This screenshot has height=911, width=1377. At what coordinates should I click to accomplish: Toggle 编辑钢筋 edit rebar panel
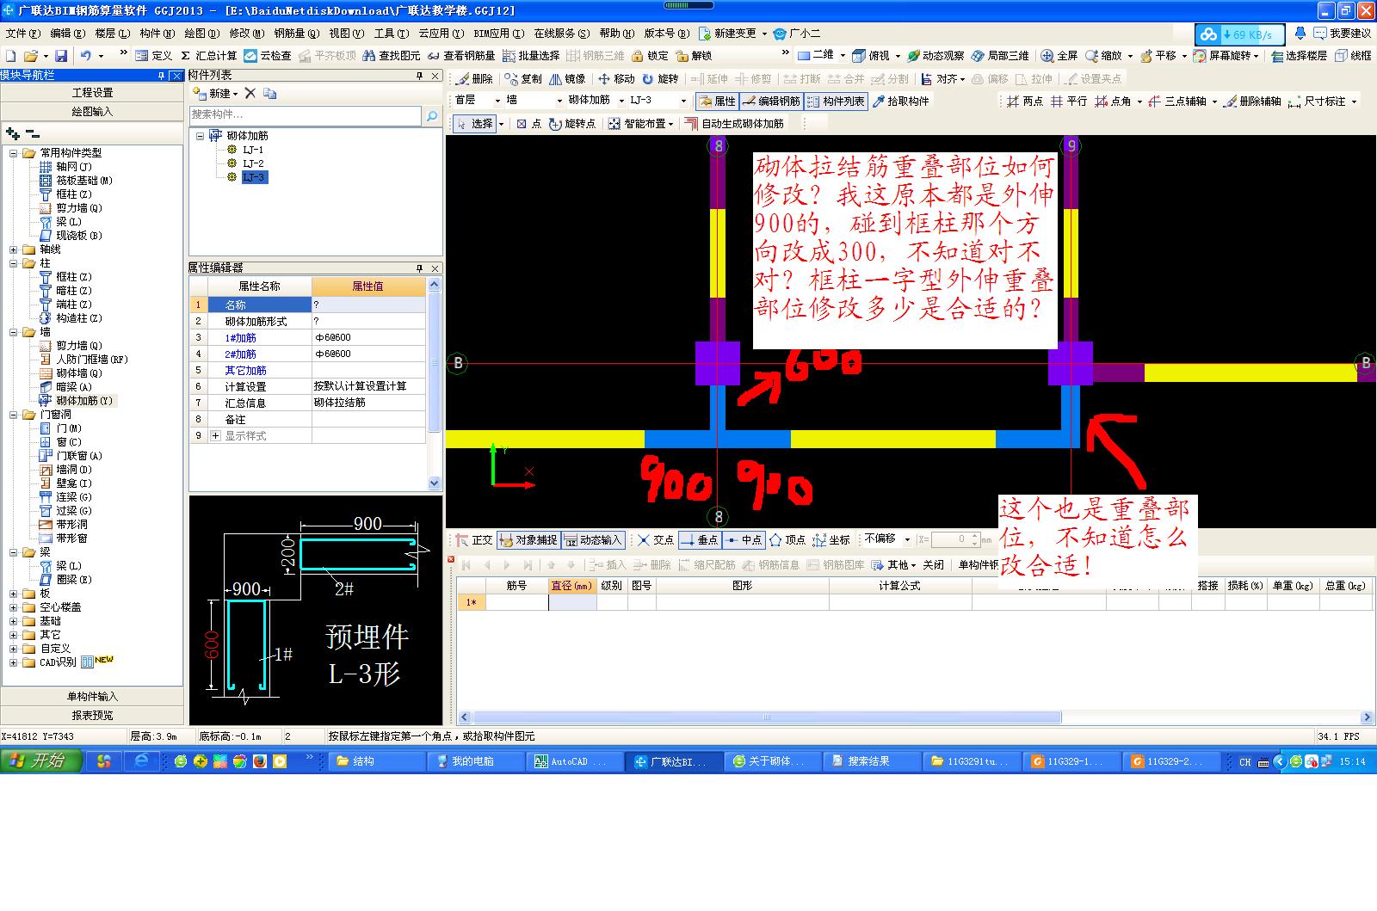(771, 101)
